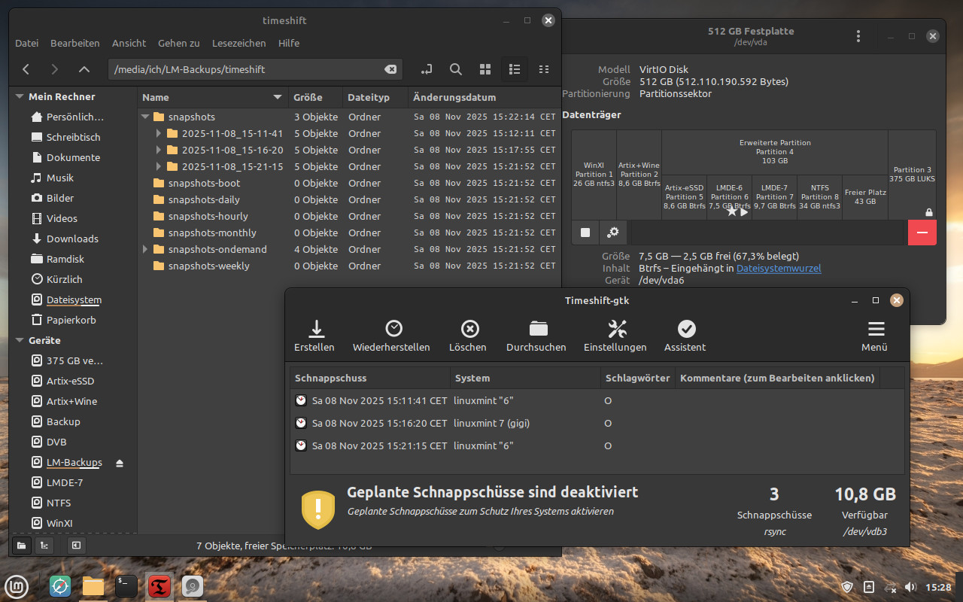Click the volume icon in tray
The width and height of the screenshot is (963, 602).
(910, 587)
